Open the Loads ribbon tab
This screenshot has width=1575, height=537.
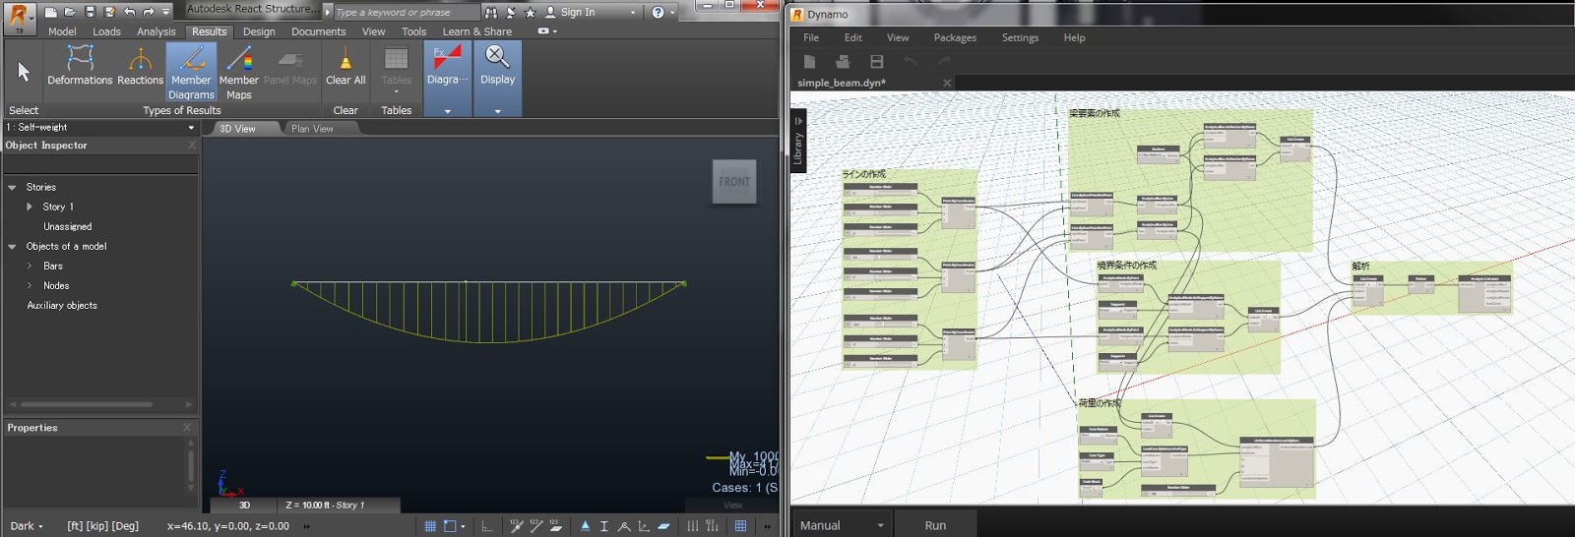[x=106, y=31]
